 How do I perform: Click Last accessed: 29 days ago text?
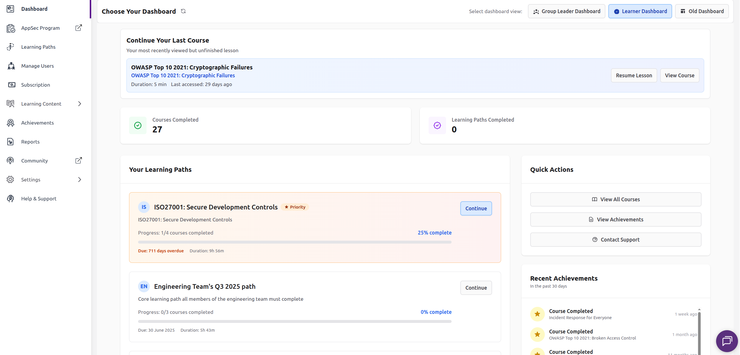201,84
